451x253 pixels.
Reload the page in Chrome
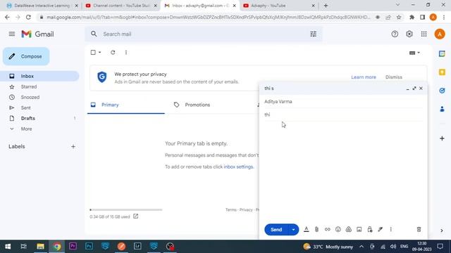[x=28, y=17]
